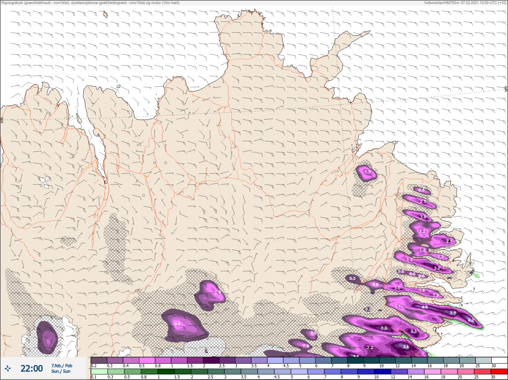This screenshot has width=508, height=380.
Task: Click grey snow legend swatch between 20 and 25
Action: tap(468, 360)
